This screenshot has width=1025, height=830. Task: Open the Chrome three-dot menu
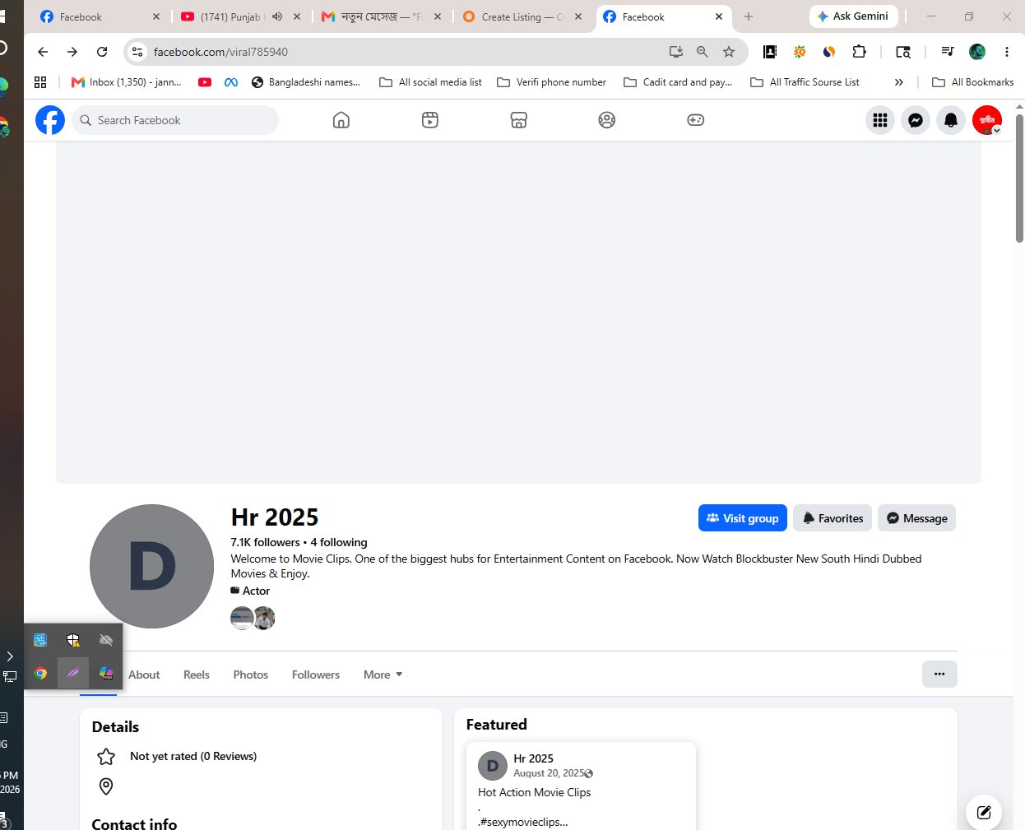point(1007,52)
